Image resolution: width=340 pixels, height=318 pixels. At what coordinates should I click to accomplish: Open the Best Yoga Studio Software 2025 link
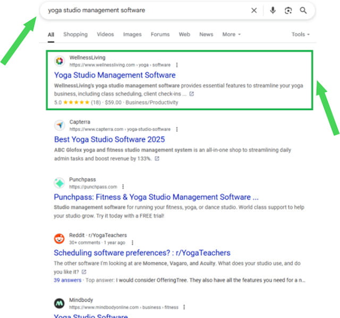(109, 139)
